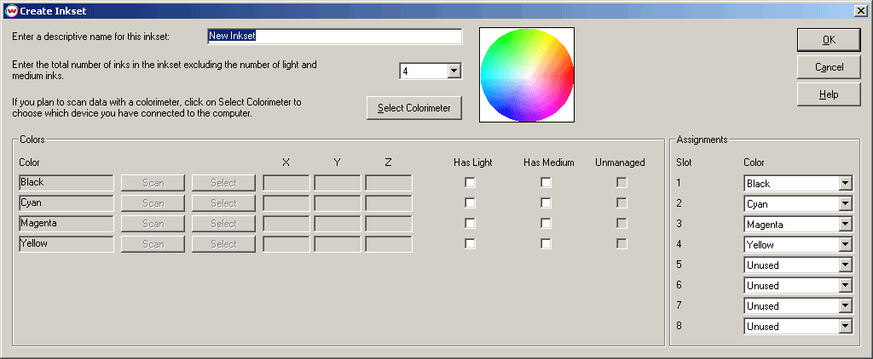Click the Create Inkset title bar icon

click(x=11, y=10)
